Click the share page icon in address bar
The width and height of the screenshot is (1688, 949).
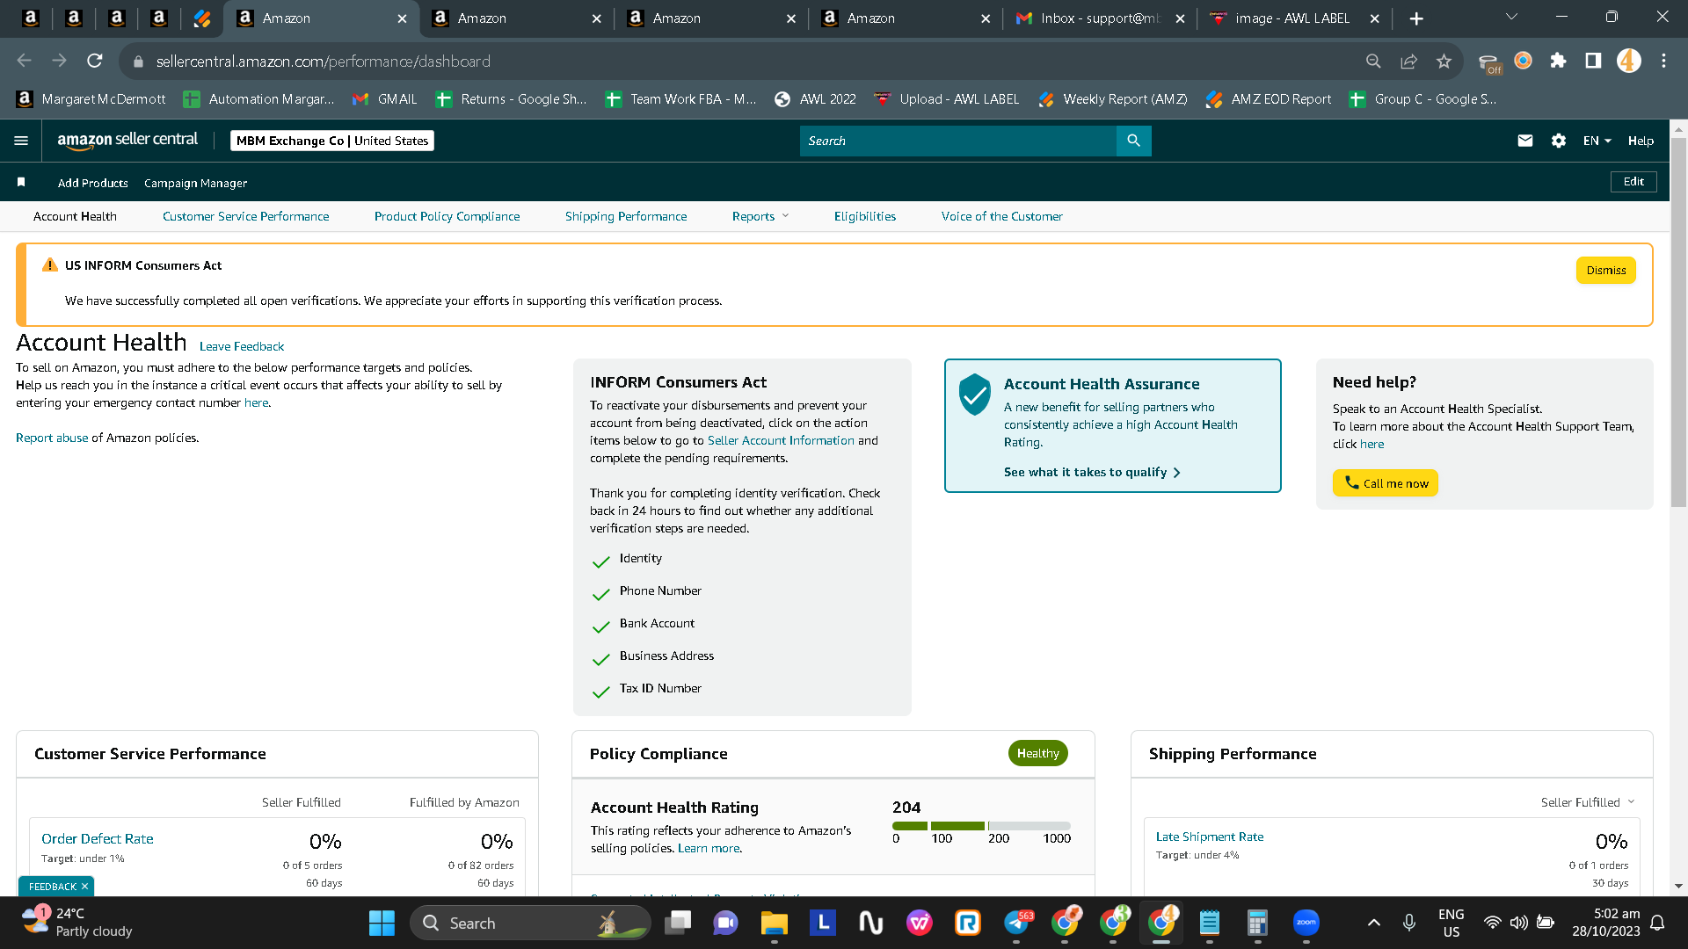[1408, 61]
